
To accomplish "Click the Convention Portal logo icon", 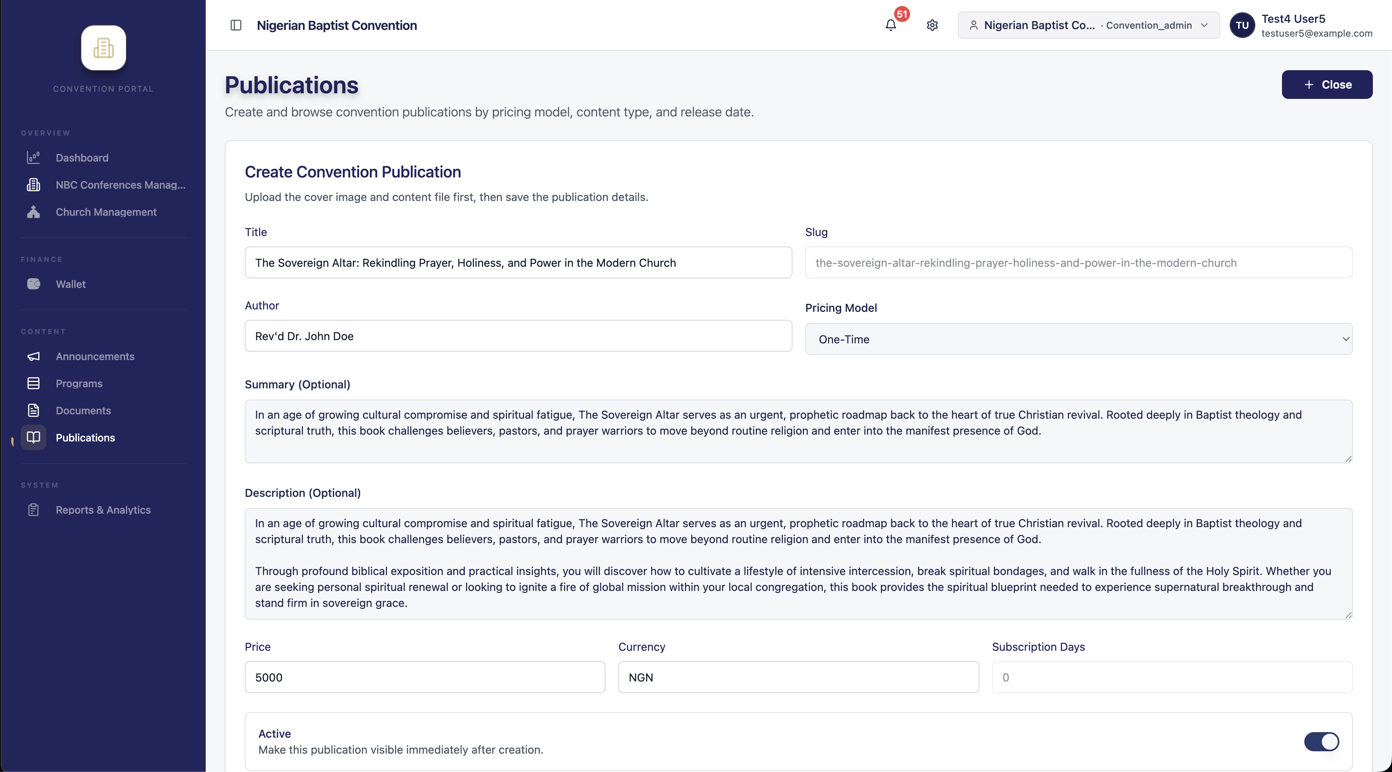I will pyautogui.click(x=103, y=47).
